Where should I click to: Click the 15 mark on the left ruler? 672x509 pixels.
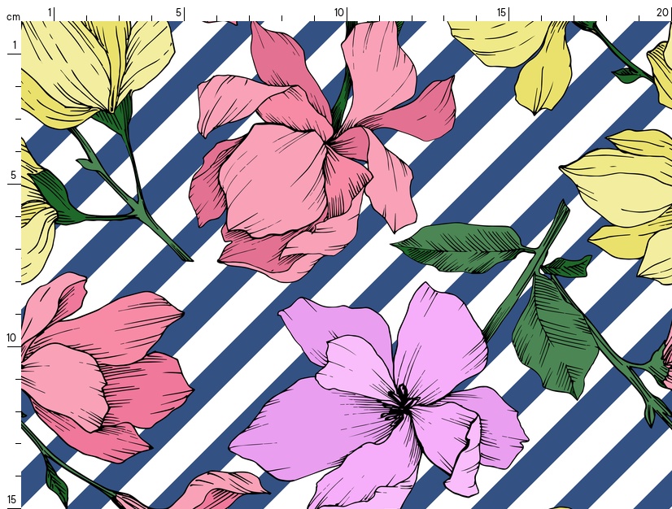coord(12,498)
